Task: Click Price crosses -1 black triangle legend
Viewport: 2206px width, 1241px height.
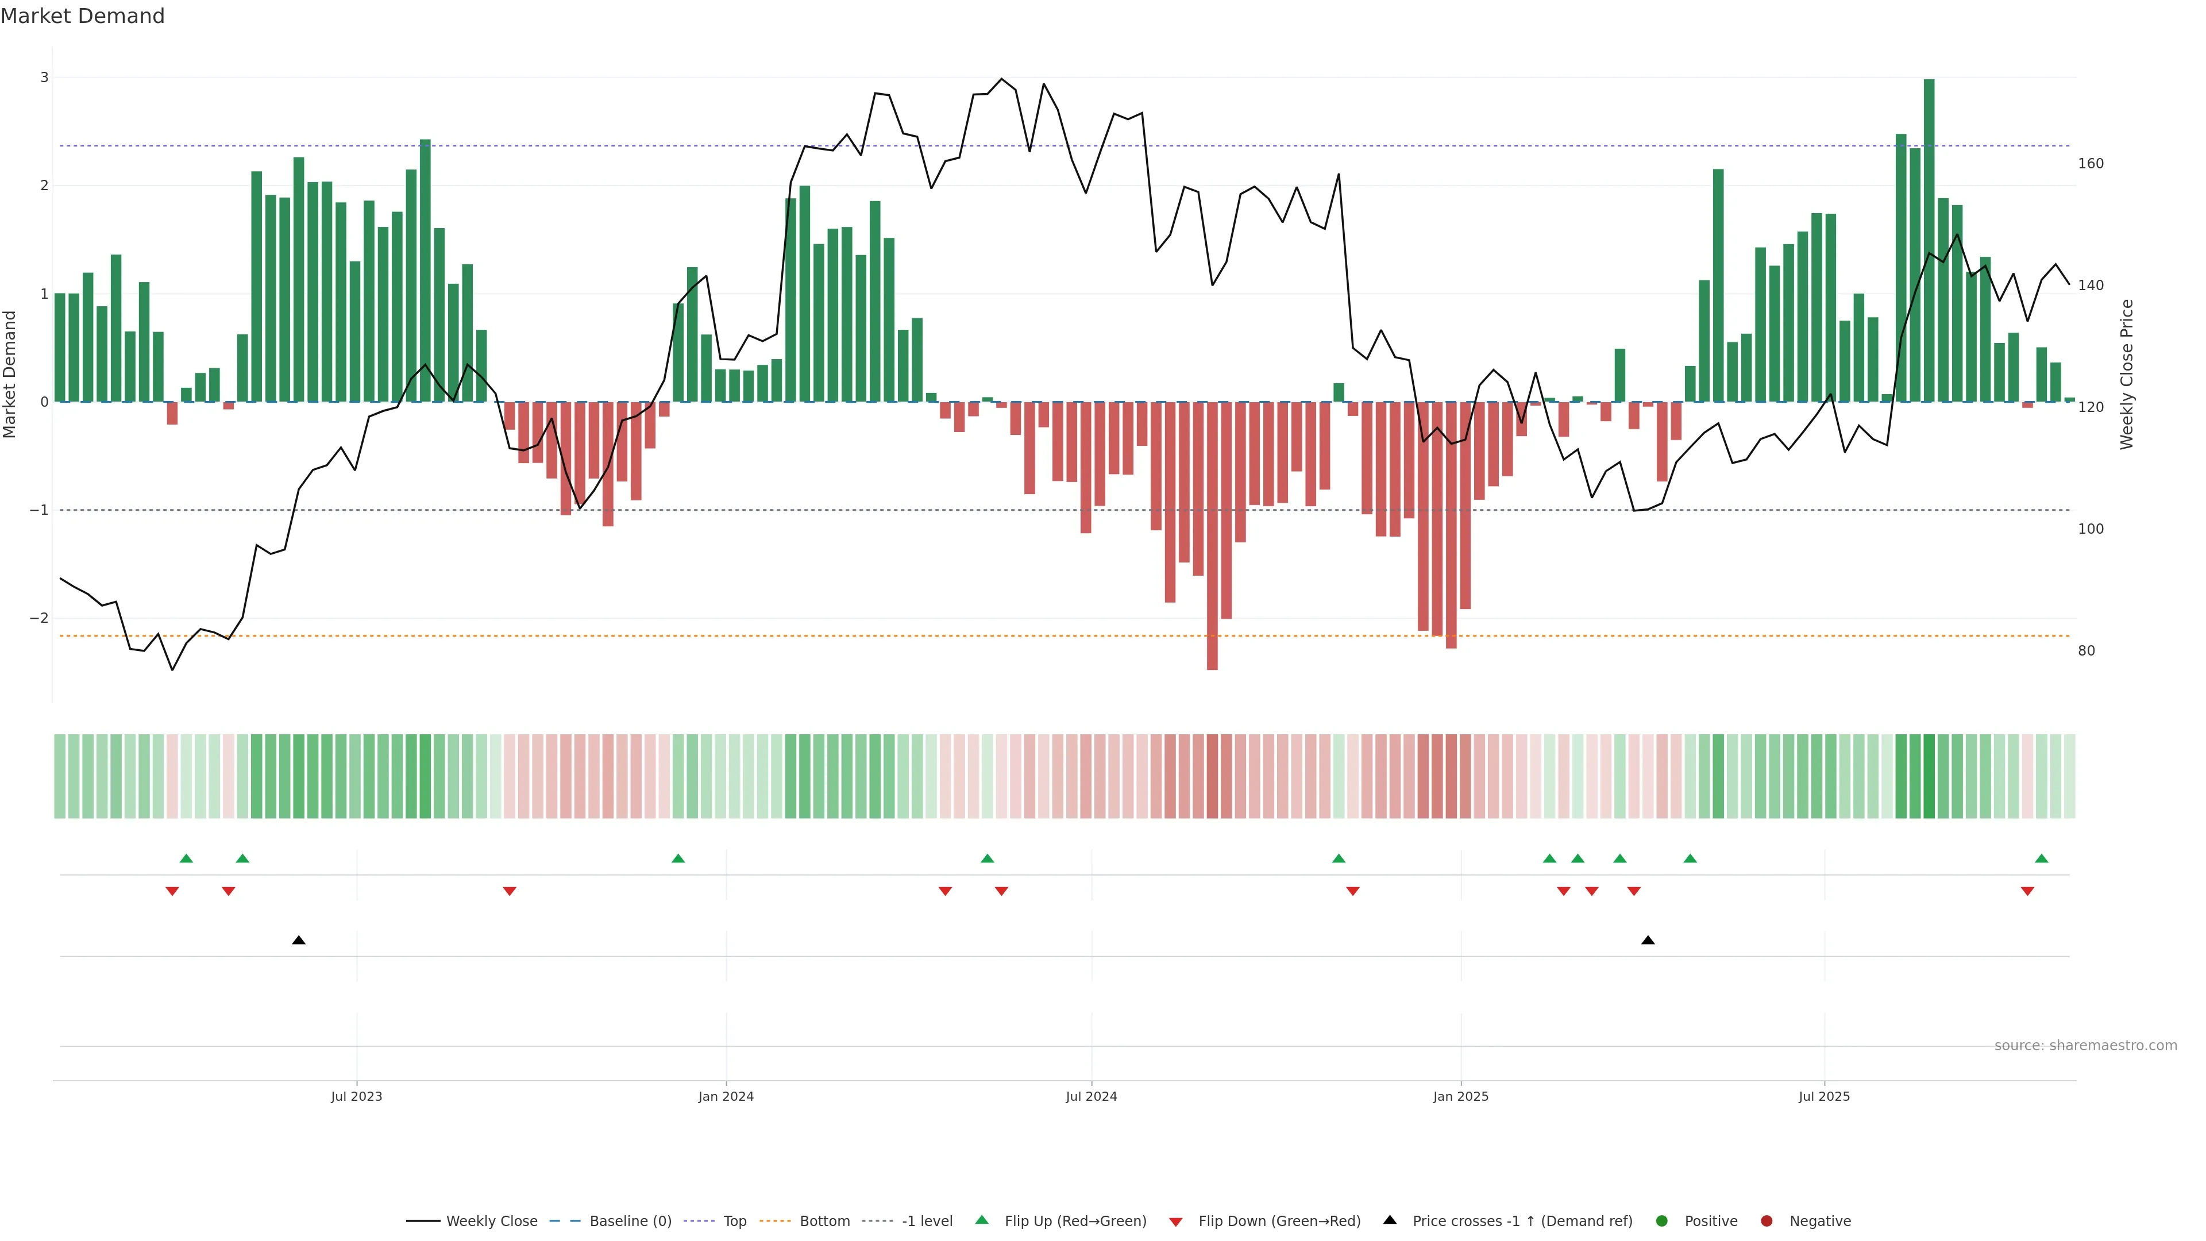Action: click(1390, 1220)
